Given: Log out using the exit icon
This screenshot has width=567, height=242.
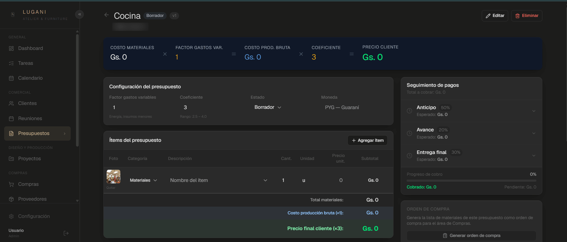Looking at the screenshot, I should [66, 233].
